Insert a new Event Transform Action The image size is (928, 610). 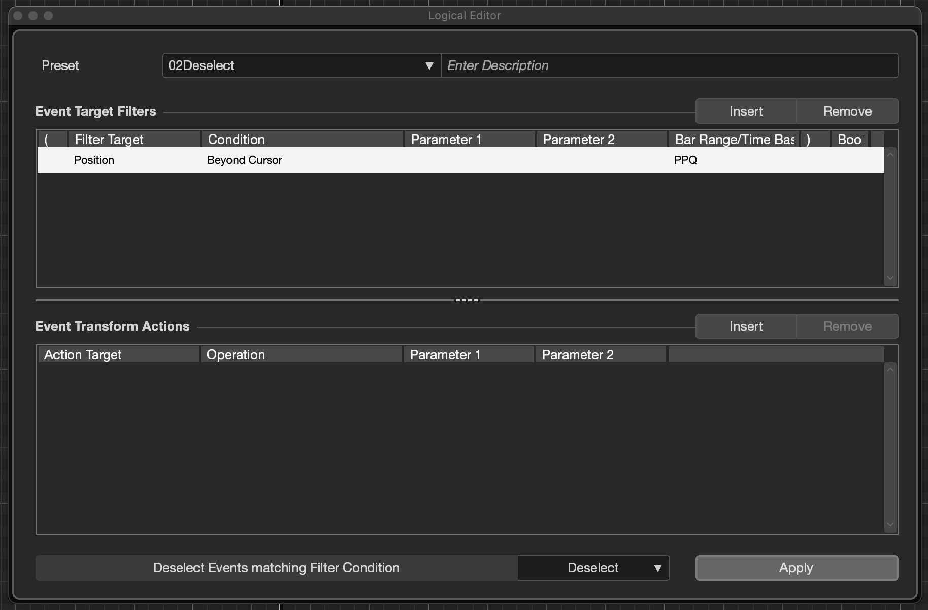pos(746,326)
